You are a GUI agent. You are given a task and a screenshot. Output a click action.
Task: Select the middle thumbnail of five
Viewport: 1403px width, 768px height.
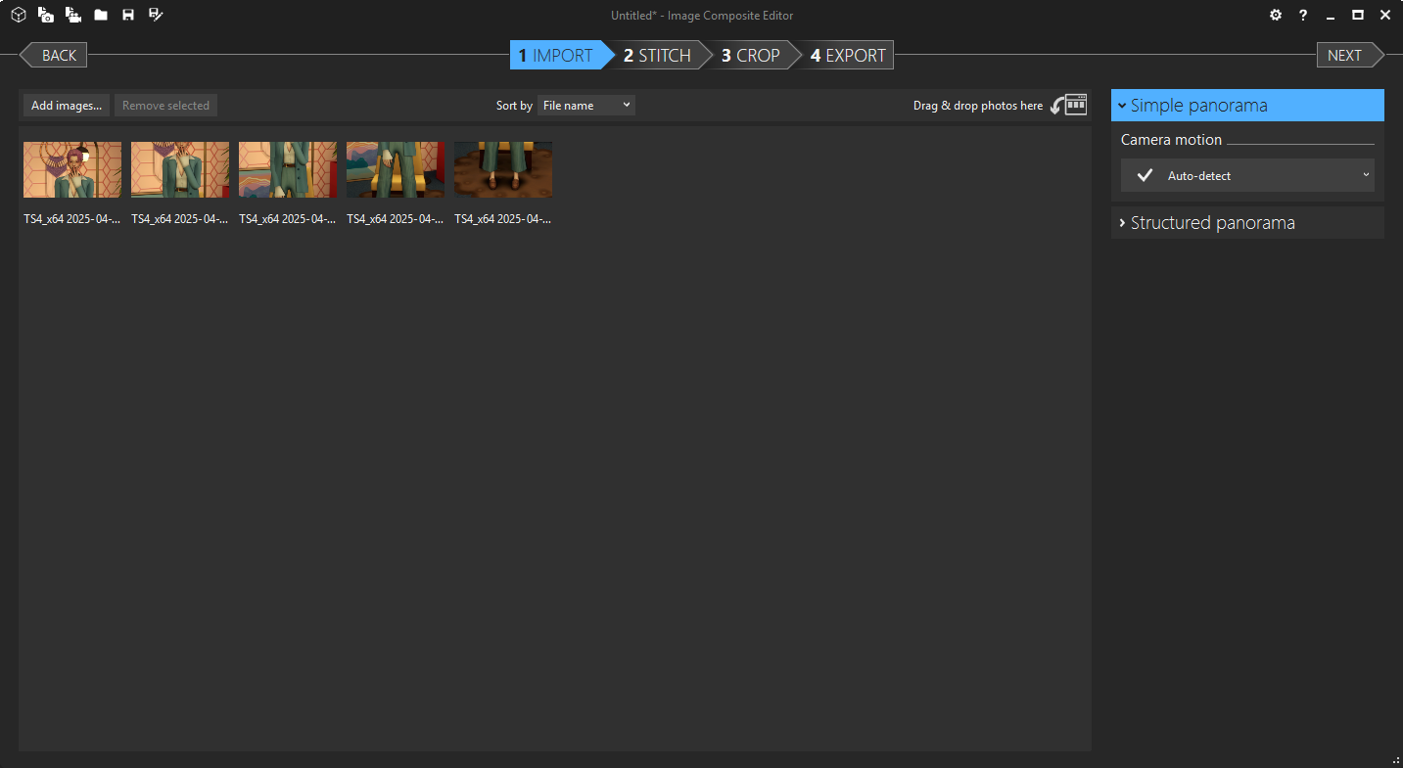point(288,169)
